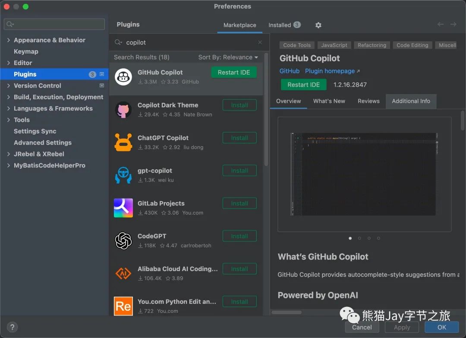The height and width of the screenshot is (338, 466).
Task: Clear the copilot search with the X
Action: [261, 42]
